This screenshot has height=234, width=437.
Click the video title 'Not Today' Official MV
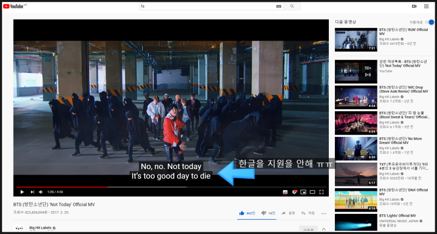pos(54,205)
